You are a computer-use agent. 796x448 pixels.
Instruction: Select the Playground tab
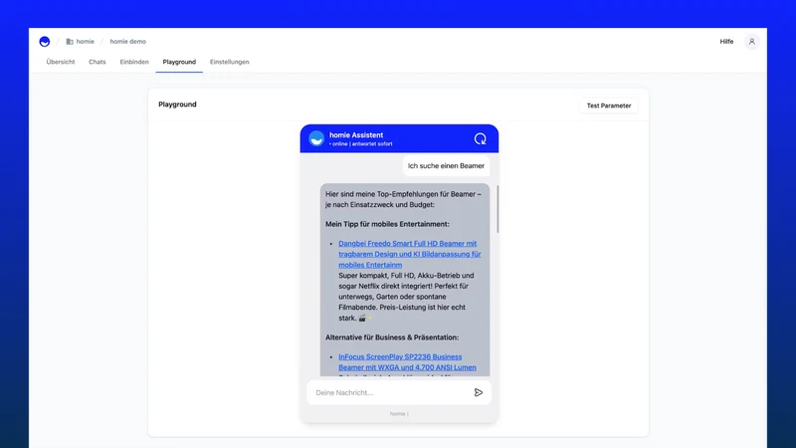point(179,62)
